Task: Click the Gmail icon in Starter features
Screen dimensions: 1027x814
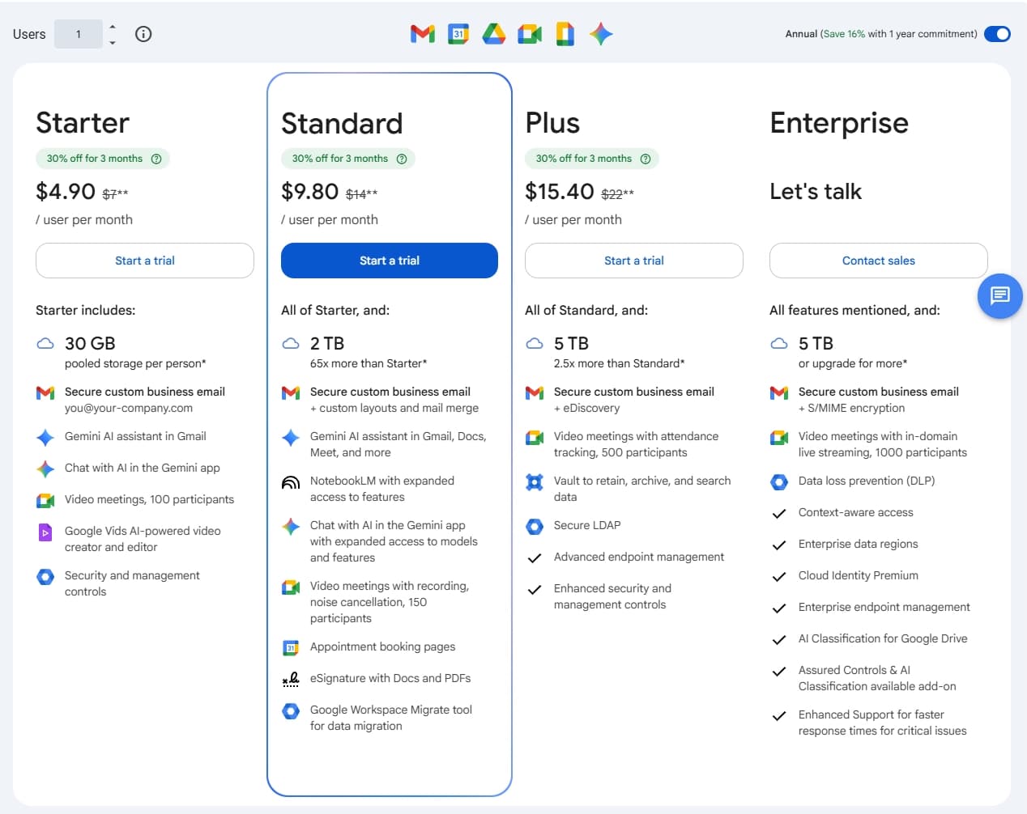Action: click(x=45, y=392)
